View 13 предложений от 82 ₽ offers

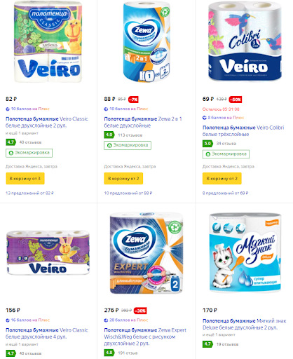point(29,194)
